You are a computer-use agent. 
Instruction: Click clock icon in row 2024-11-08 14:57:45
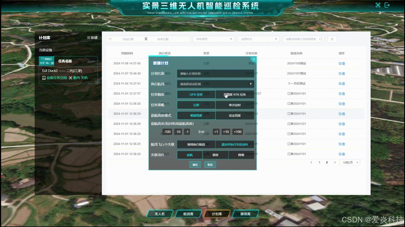pyautogui.click(x=340, y=64)
